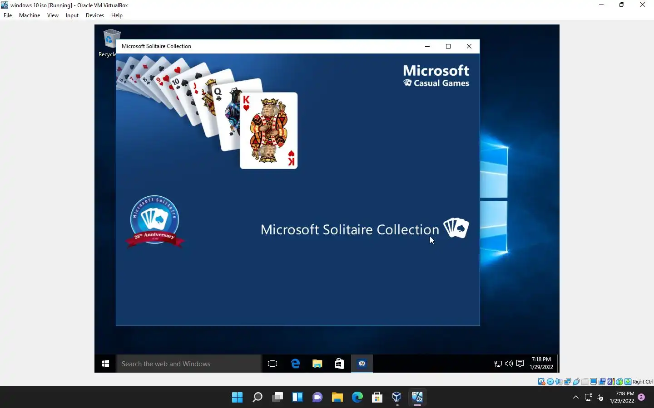Launch Edge from the guest taskbar
This screenshot has width=654, height=408.
click(295, 364)
